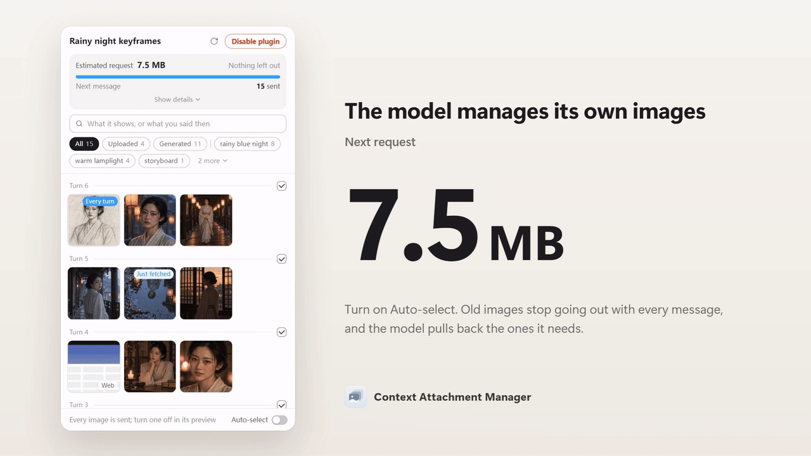Filter by storyboard tag

click(164, 161)
